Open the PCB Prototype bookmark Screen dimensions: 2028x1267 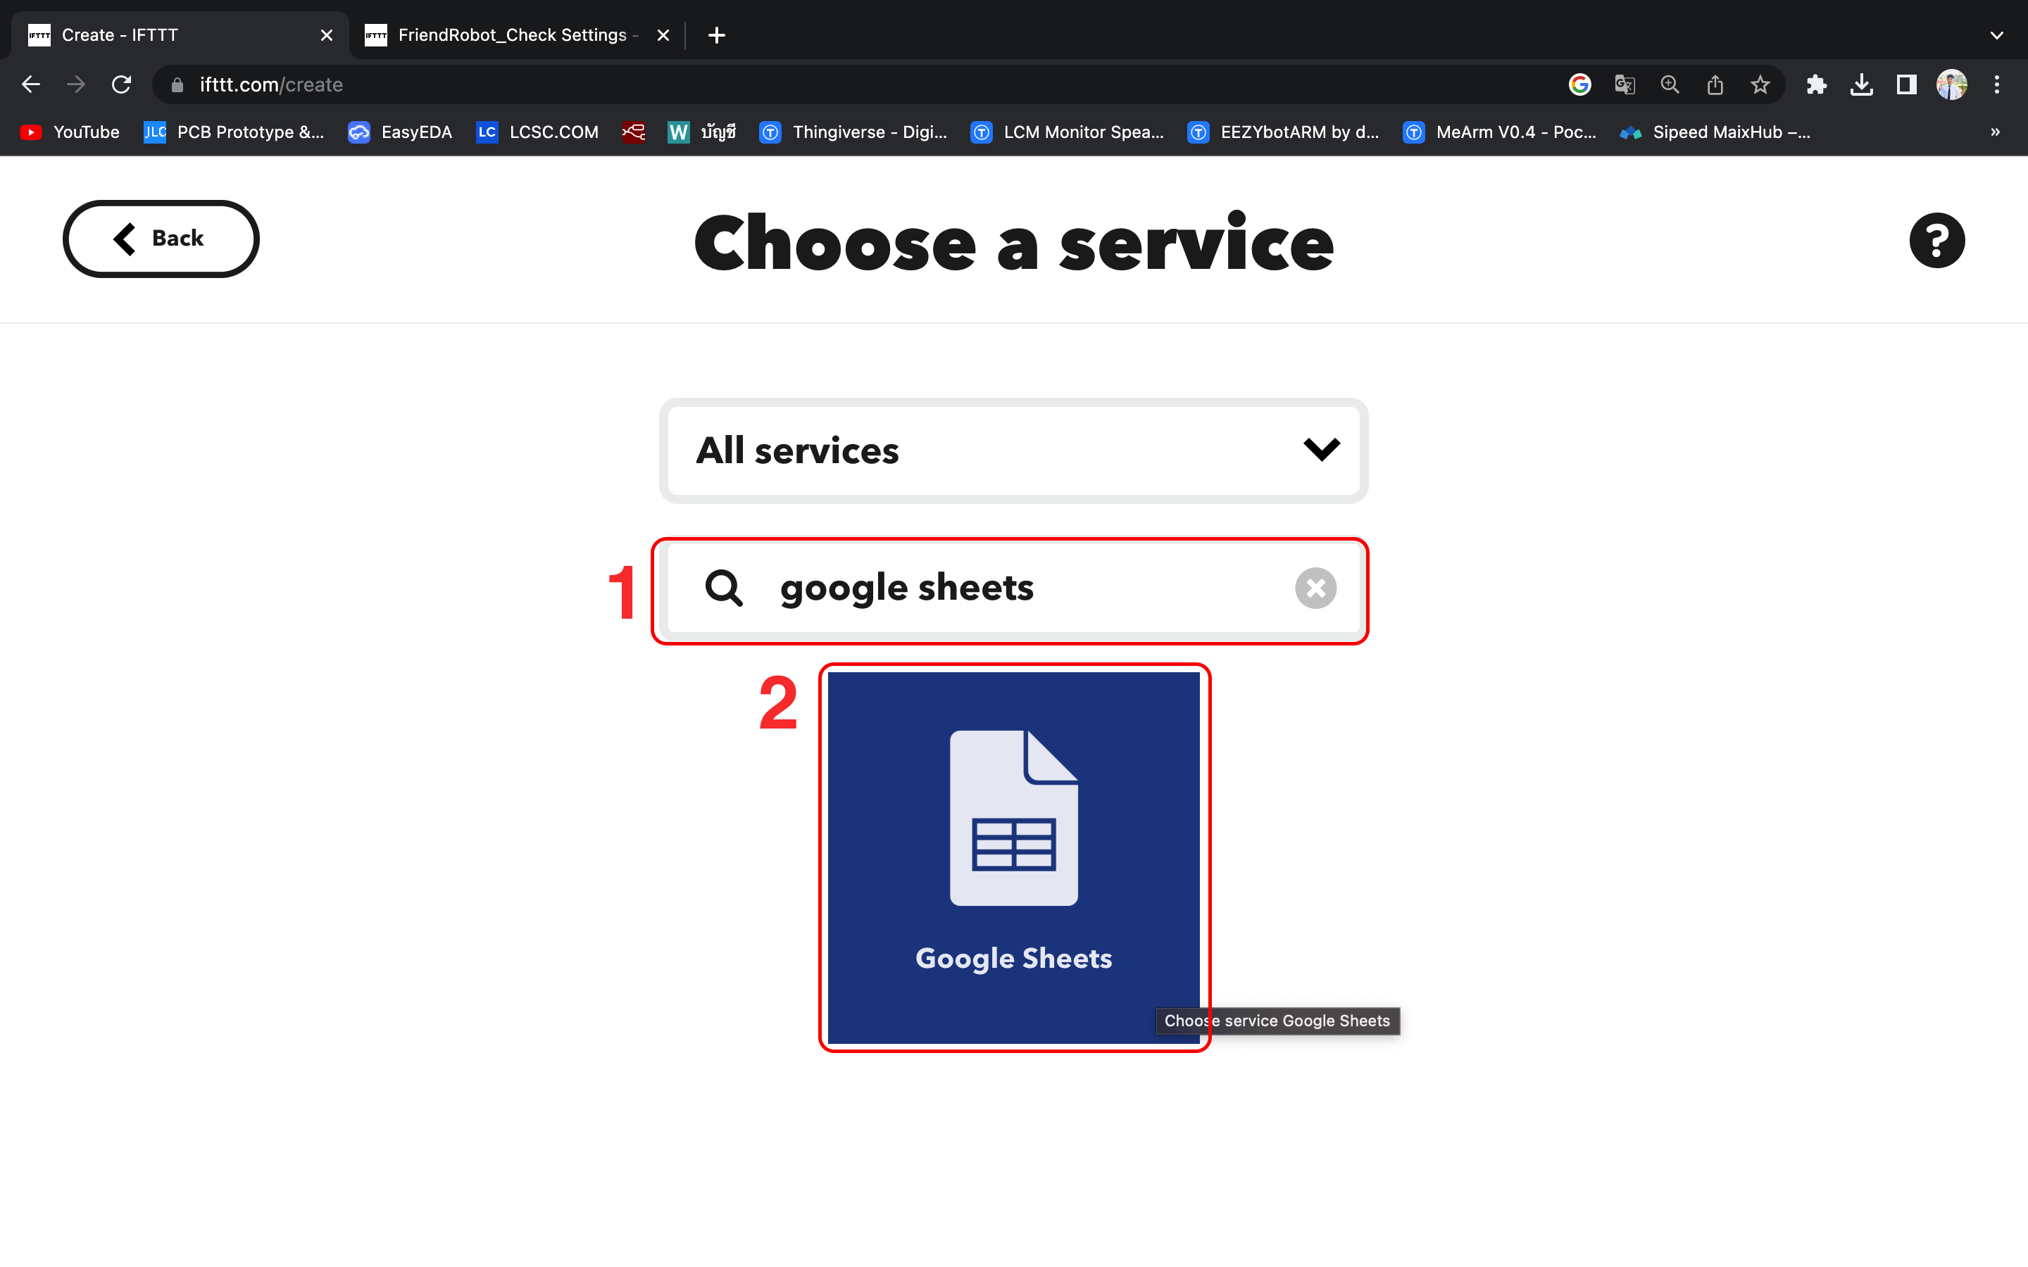(x=234, y=132)
